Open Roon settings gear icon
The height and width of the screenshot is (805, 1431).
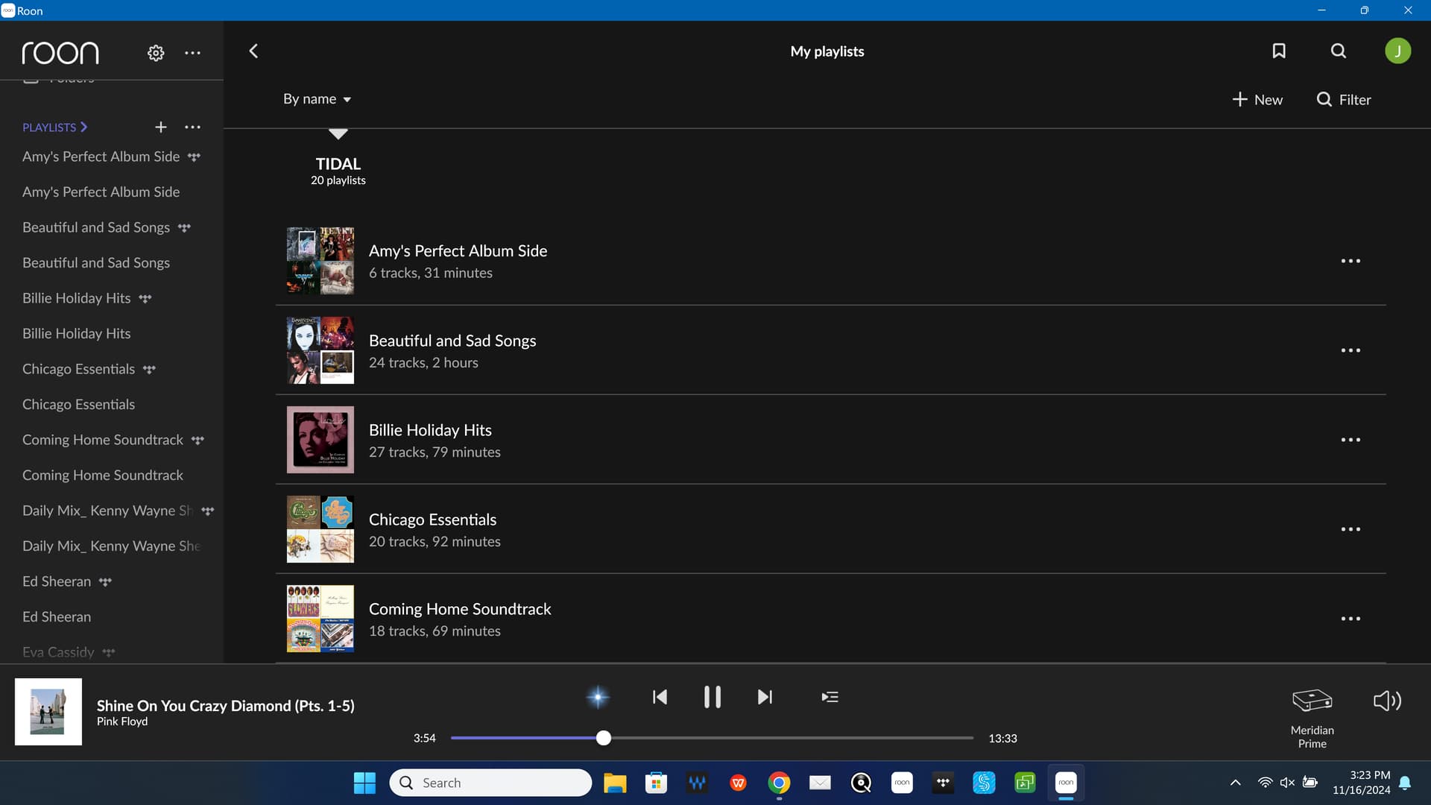coord(156,53)
